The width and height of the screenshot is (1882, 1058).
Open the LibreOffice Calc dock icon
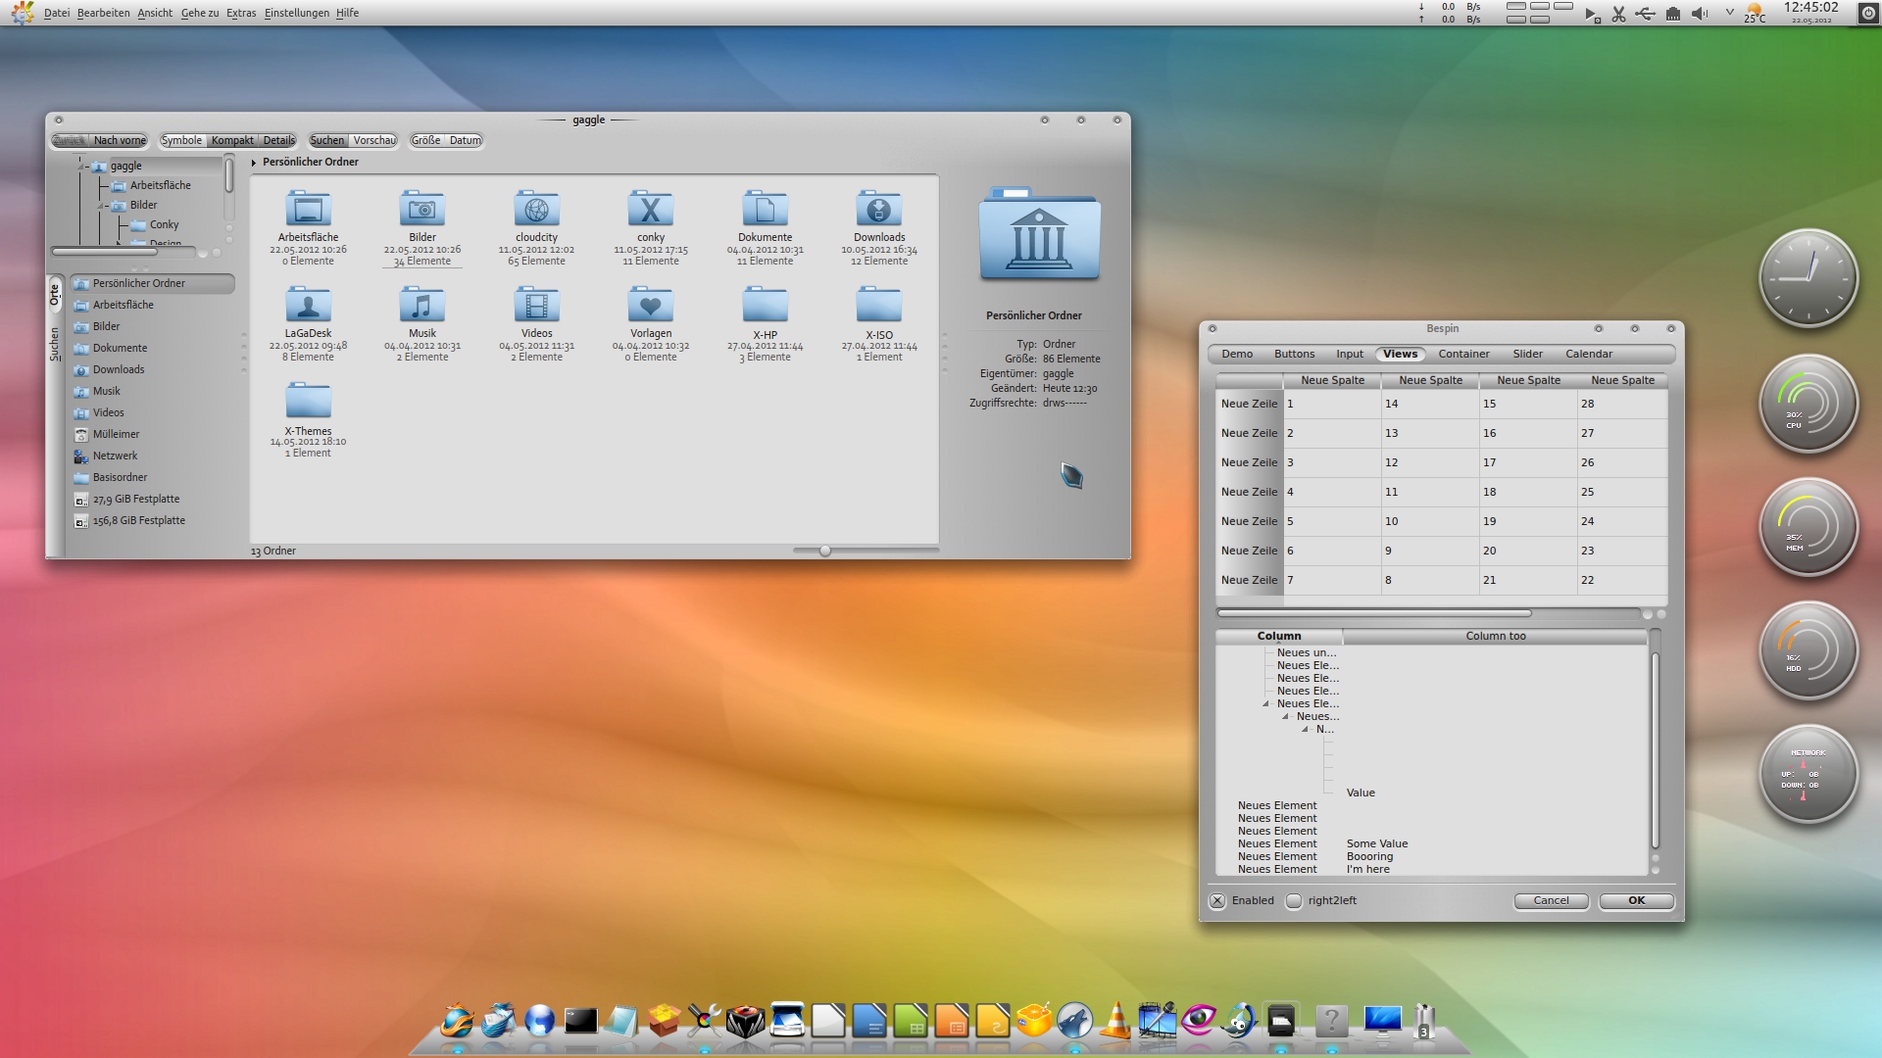pos(910,1021)
